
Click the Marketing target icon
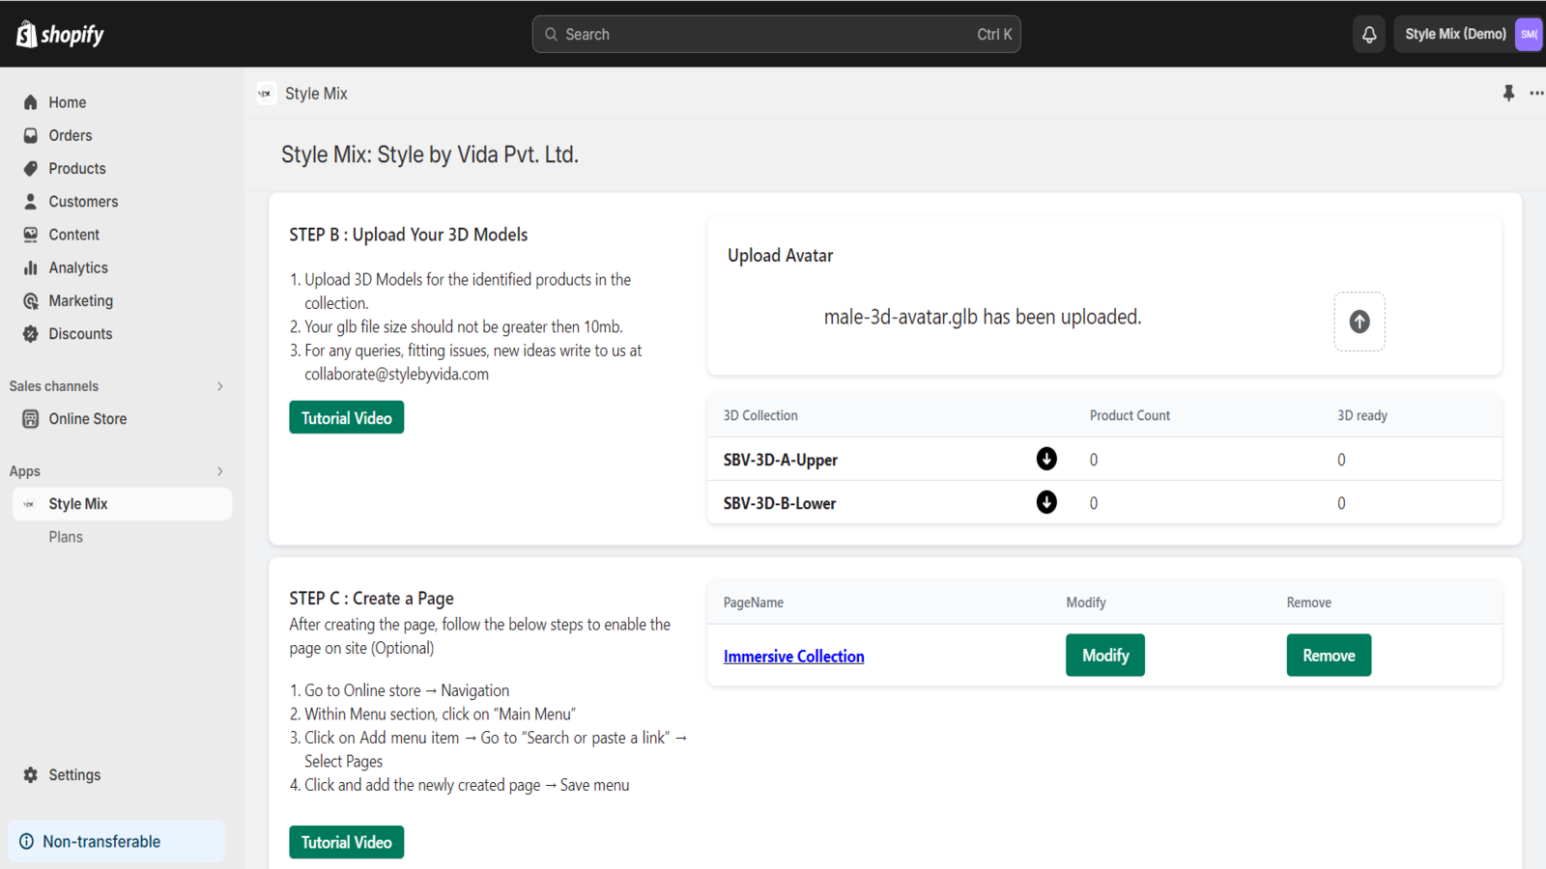click(x=31, y=300)
